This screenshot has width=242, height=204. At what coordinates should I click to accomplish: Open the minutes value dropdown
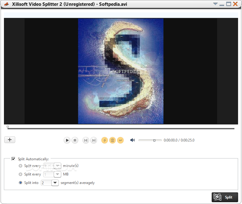coord(57,166)
